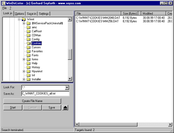Switch to the Look in tab
Image resolution: width=174 pixels, height=133 pixels.
tap(8, 13)
